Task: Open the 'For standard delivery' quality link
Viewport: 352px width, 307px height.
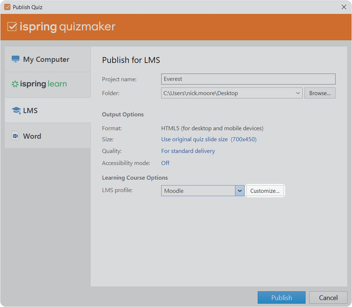Action: pyautogui.click(x=188, y=151)
